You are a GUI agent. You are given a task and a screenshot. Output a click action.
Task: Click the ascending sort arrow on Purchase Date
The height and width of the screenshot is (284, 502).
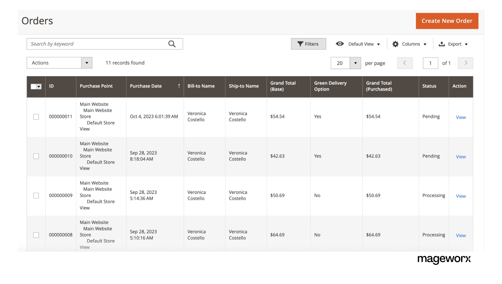tap(179, 85)
